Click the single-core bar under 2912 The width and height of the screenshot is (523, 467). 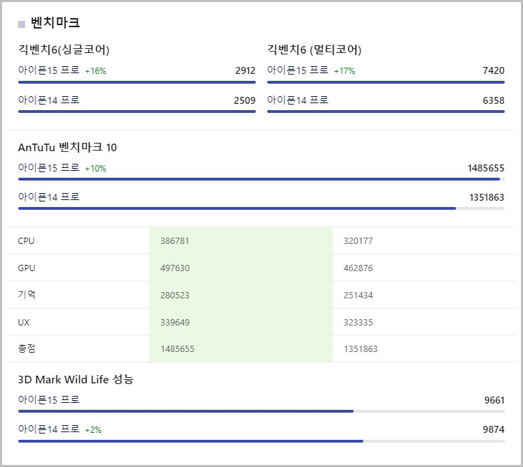coord(137,82)
